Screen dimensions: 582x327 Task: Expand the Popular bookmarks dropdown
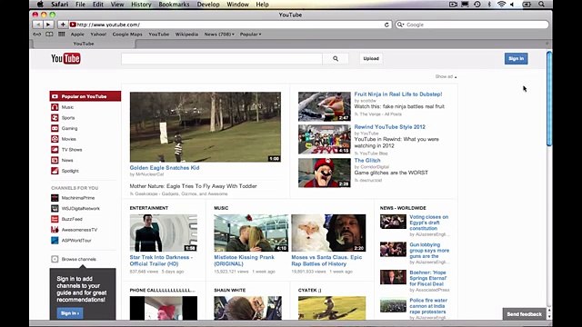coord(251,35)
